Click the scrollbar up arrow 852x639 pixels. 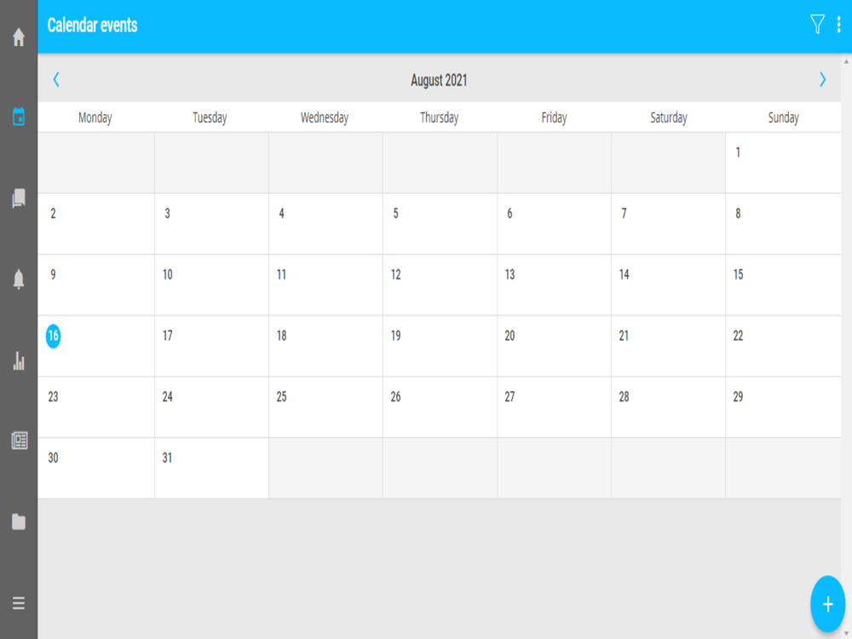click(847, 61)
